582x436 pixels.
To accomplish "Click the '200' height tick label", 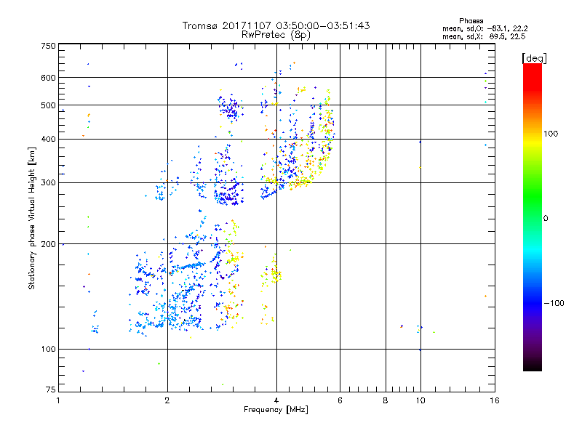I will tap(48, 244).
